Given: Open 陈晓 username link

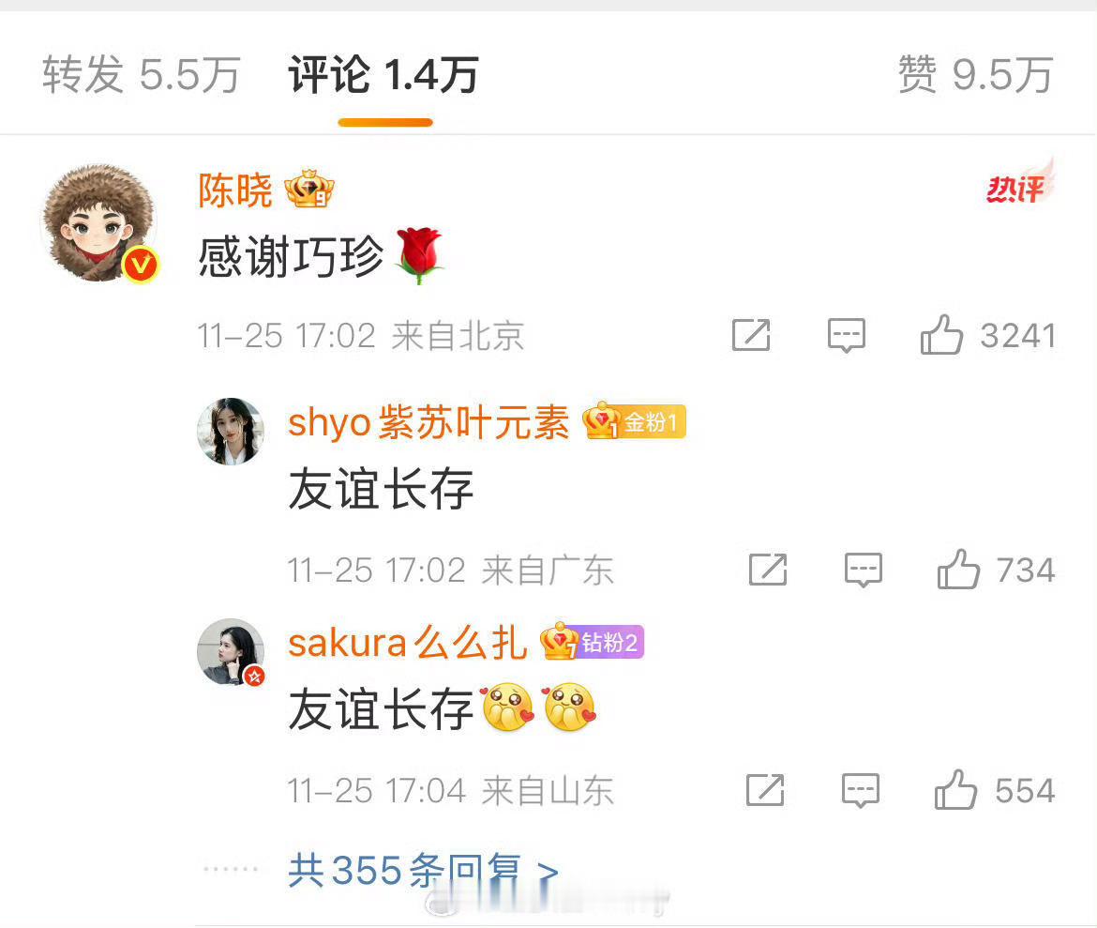Looking at the screenshot, I should [x=235, y=190].
